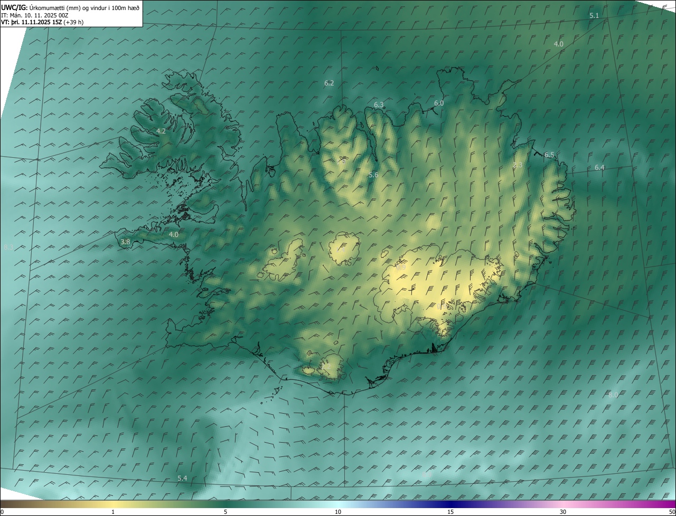Select the IT initialization time line
Screen dimensions: 676x516
click(35, 15)
